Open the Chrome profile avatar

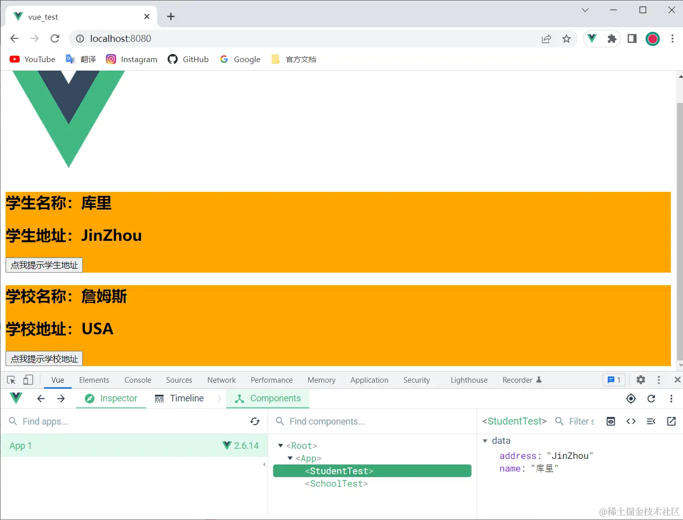click(653, 39)
